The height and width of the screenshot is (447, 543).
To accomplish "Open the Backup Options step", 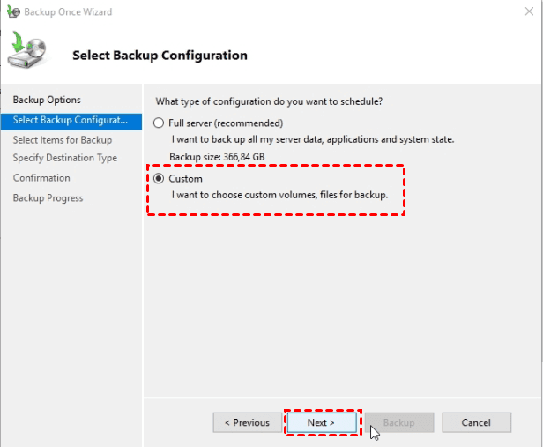I will (x=47, y=101).
